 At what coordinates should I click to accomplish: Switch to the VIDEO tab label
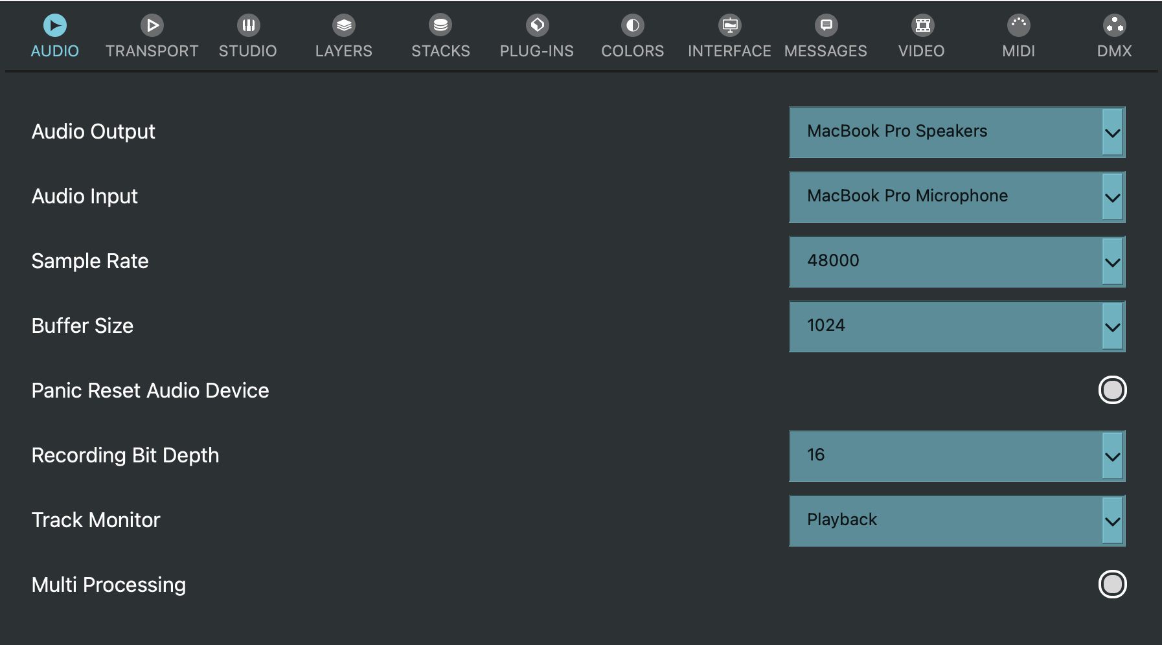[921, 51]
